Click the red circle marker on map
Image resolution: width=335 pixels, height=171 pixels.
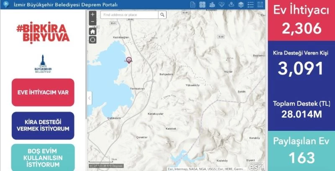pyautogui.click(x=129, y=60)
